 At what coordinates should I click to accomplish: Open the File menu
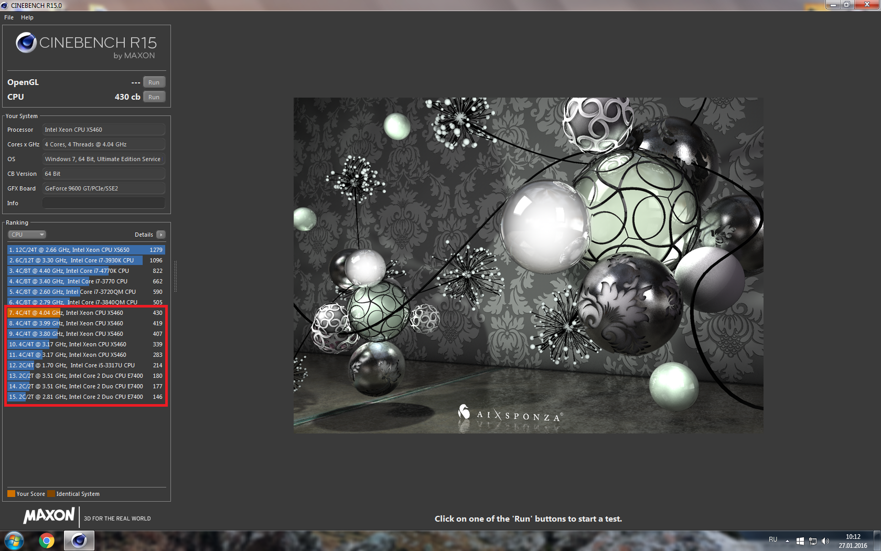point(9,17)
